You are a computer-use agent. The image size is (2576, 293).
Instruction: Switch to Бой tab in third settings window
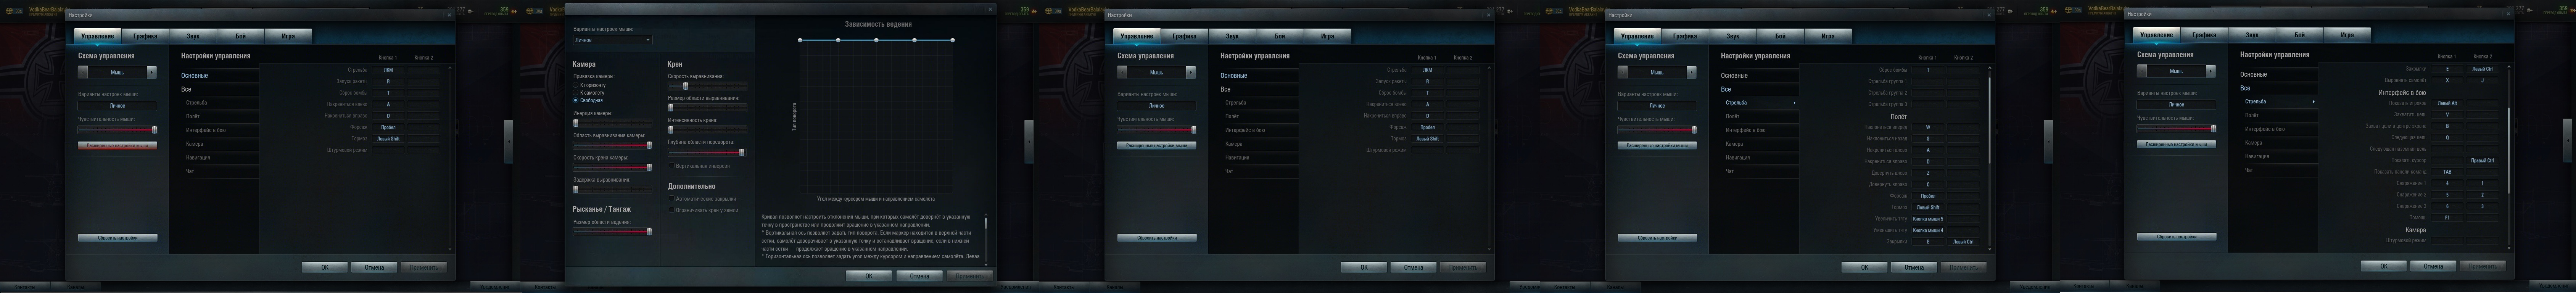pos(1280,35)
